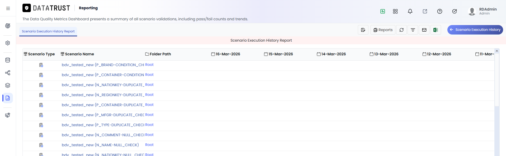Open the external link icon in header
This screenshot has height=156, width=506.
tap(425, 11)
